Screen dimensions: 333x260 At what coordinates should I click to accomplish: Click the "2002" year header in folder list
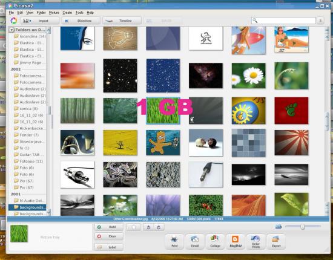16,69
